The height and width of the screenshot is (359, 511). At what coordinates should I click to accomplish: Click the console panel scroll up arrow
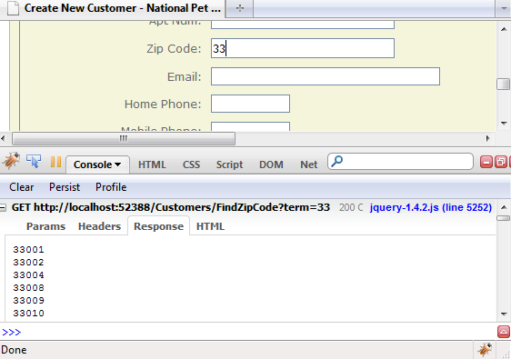[x=504, y=207]
